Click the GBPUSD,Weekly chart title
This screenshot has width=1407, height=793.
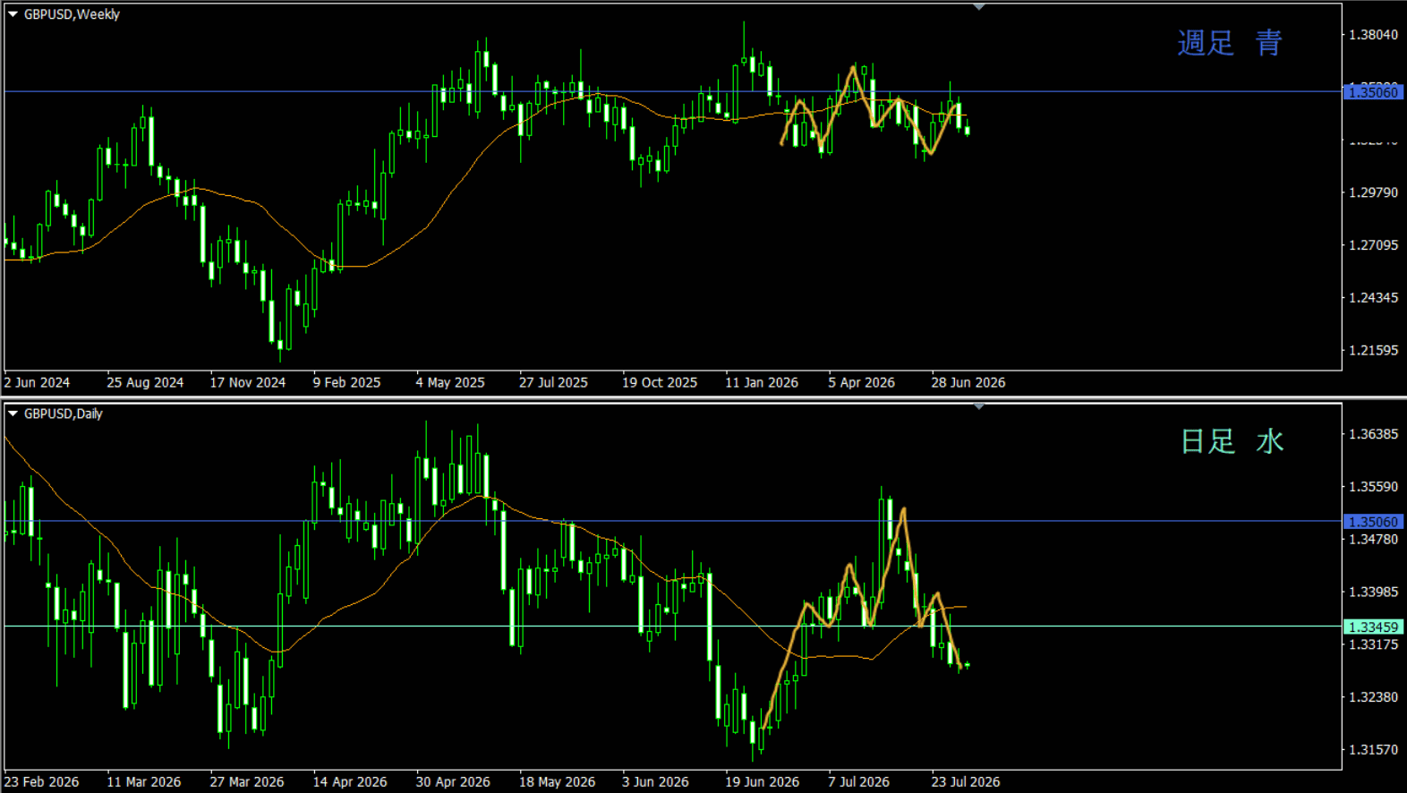72,14
